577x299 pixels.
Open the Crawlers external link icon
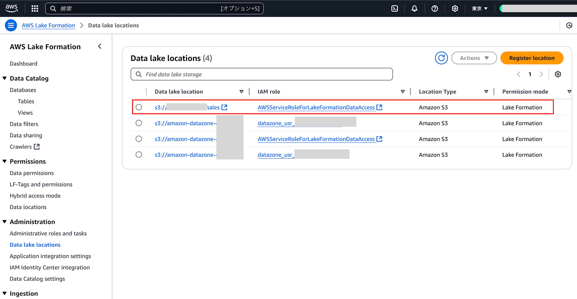[x=37, y=146]
